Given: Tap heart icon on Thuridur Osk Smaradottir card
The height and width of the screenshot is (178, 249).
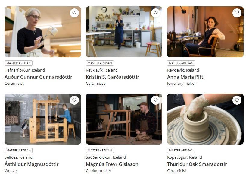Looking at the screenshot, I should 237,100.
